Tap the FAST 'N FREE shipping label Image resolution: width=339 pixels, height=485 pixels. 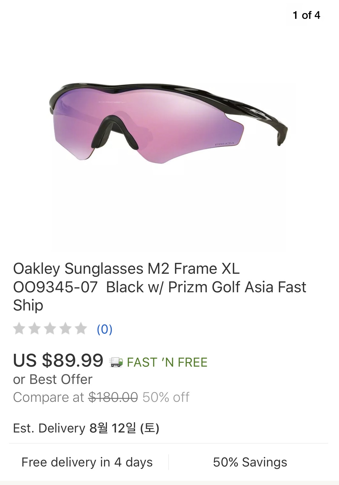[x=167, y=362]
